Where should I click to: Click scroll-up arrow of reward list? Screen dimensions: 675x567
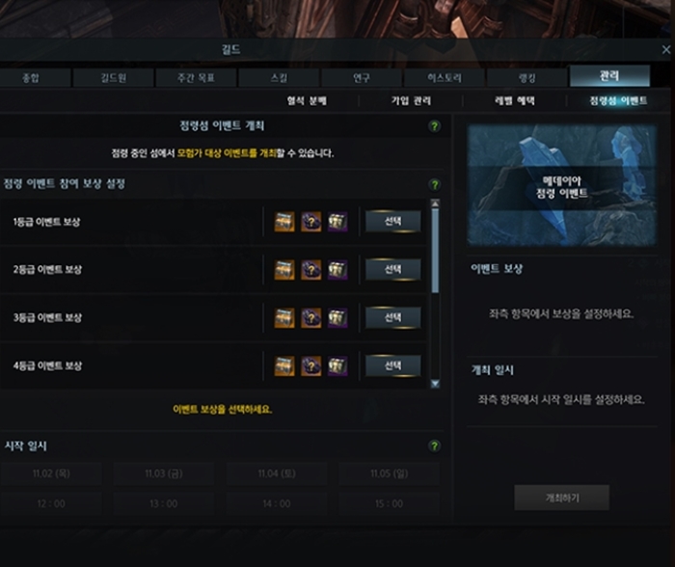pos(435,203)
